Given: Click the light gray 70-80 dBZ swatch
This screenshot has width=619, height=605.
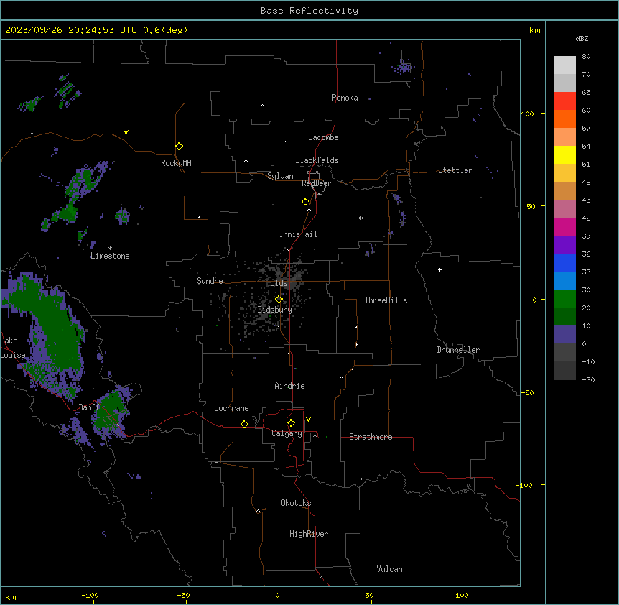Looking at the screenshot, I should pyautogui.click(x=564, y=65).
